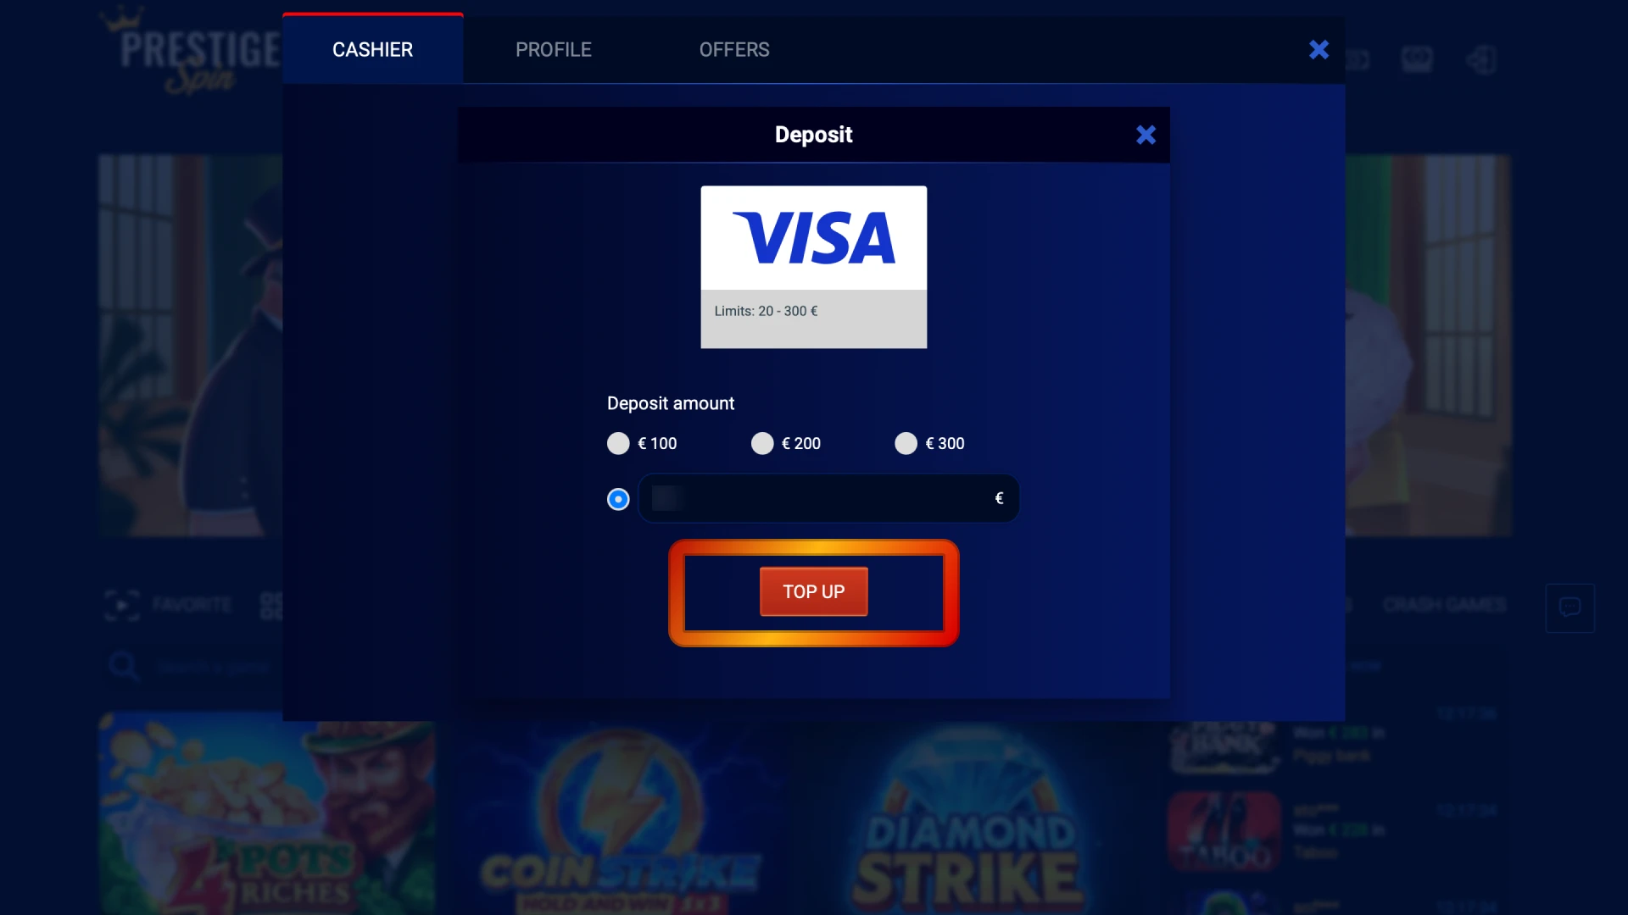Choose the VISA payment method card
Screen dimensions: 1628x915
tap(814, 267)
